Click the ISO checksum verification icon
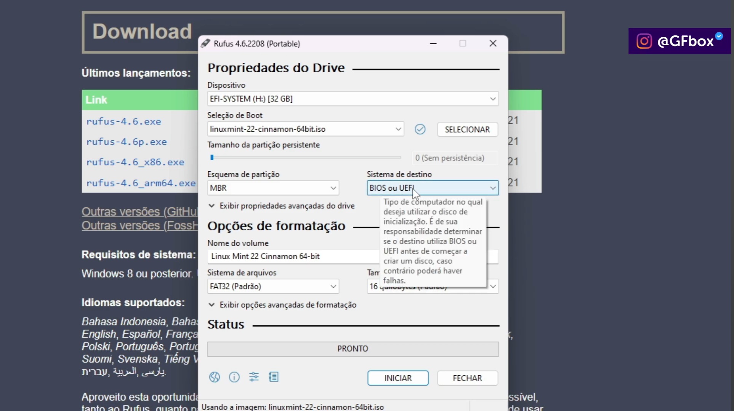734x411 pixels. point(420,129)
